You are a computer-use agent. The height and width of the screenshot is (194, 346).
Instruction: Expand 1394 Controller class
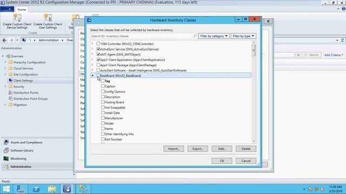click(92, 44)
